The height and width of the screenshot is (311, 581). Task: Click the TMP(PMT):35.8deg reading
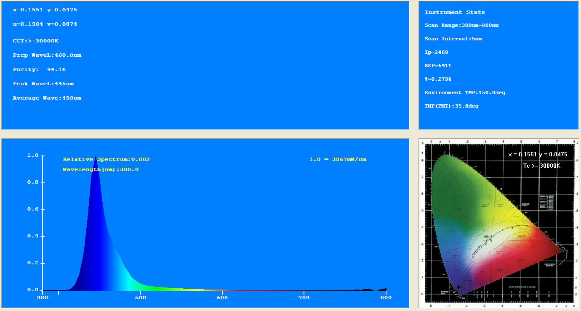(x=451, y=106)
